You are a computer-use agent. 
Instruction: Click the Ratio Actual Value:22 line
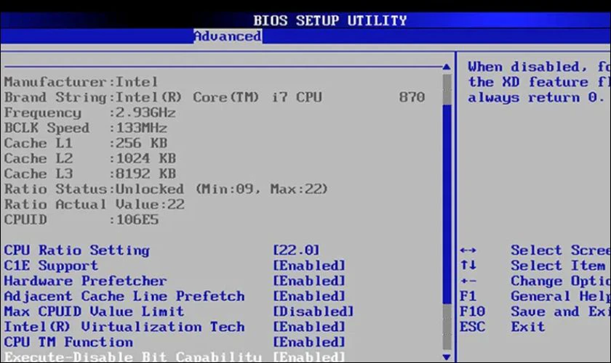tap(94, 204)
